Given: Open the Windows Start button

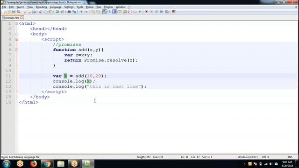Looking at the screenshot, I should click(6, 164).
